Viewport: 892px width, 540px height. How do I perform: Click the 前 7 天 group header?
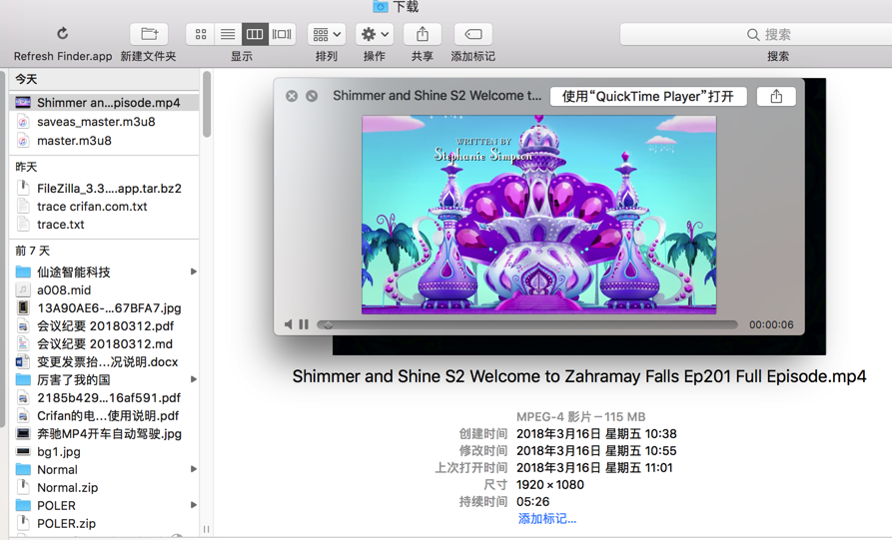(x=32, y=251)
